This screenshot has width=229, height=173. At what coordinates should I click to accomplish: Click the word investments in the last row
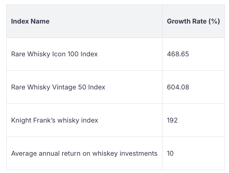pyautogui.click(x=139, y=153)
